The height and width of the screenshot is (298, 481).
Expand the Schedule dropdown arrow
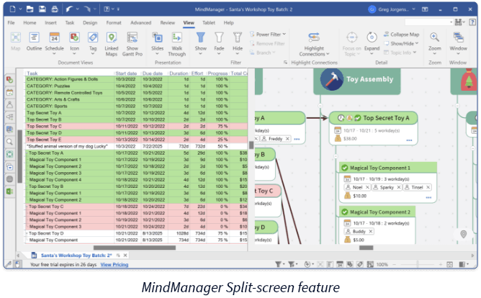[54, 54]
